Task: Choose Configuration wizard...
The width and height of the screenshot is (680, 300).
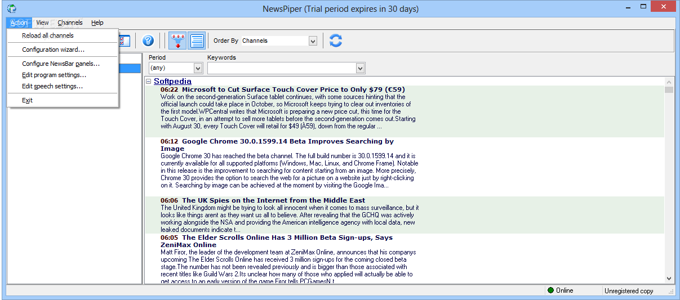Action: point(63,50)
